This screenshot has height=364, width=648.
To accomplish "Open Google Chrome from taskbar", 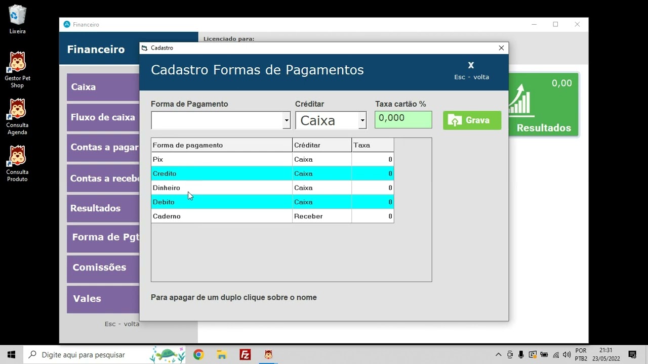I will point(198,354).
